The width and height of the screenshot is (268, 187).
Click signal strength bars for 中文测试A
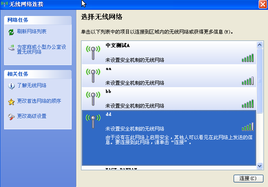point(248,58)
